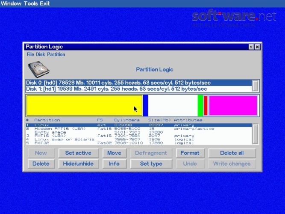The width and height of the screenshot is (285, 214).
Task: Click the disk list scrollbar
Action: [255, 86]
